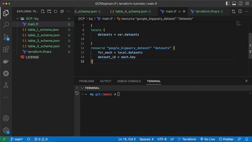Viewport: 252px width, 142px height.
Task: Open the Accounts menu
Action: (x=6, y=118)
